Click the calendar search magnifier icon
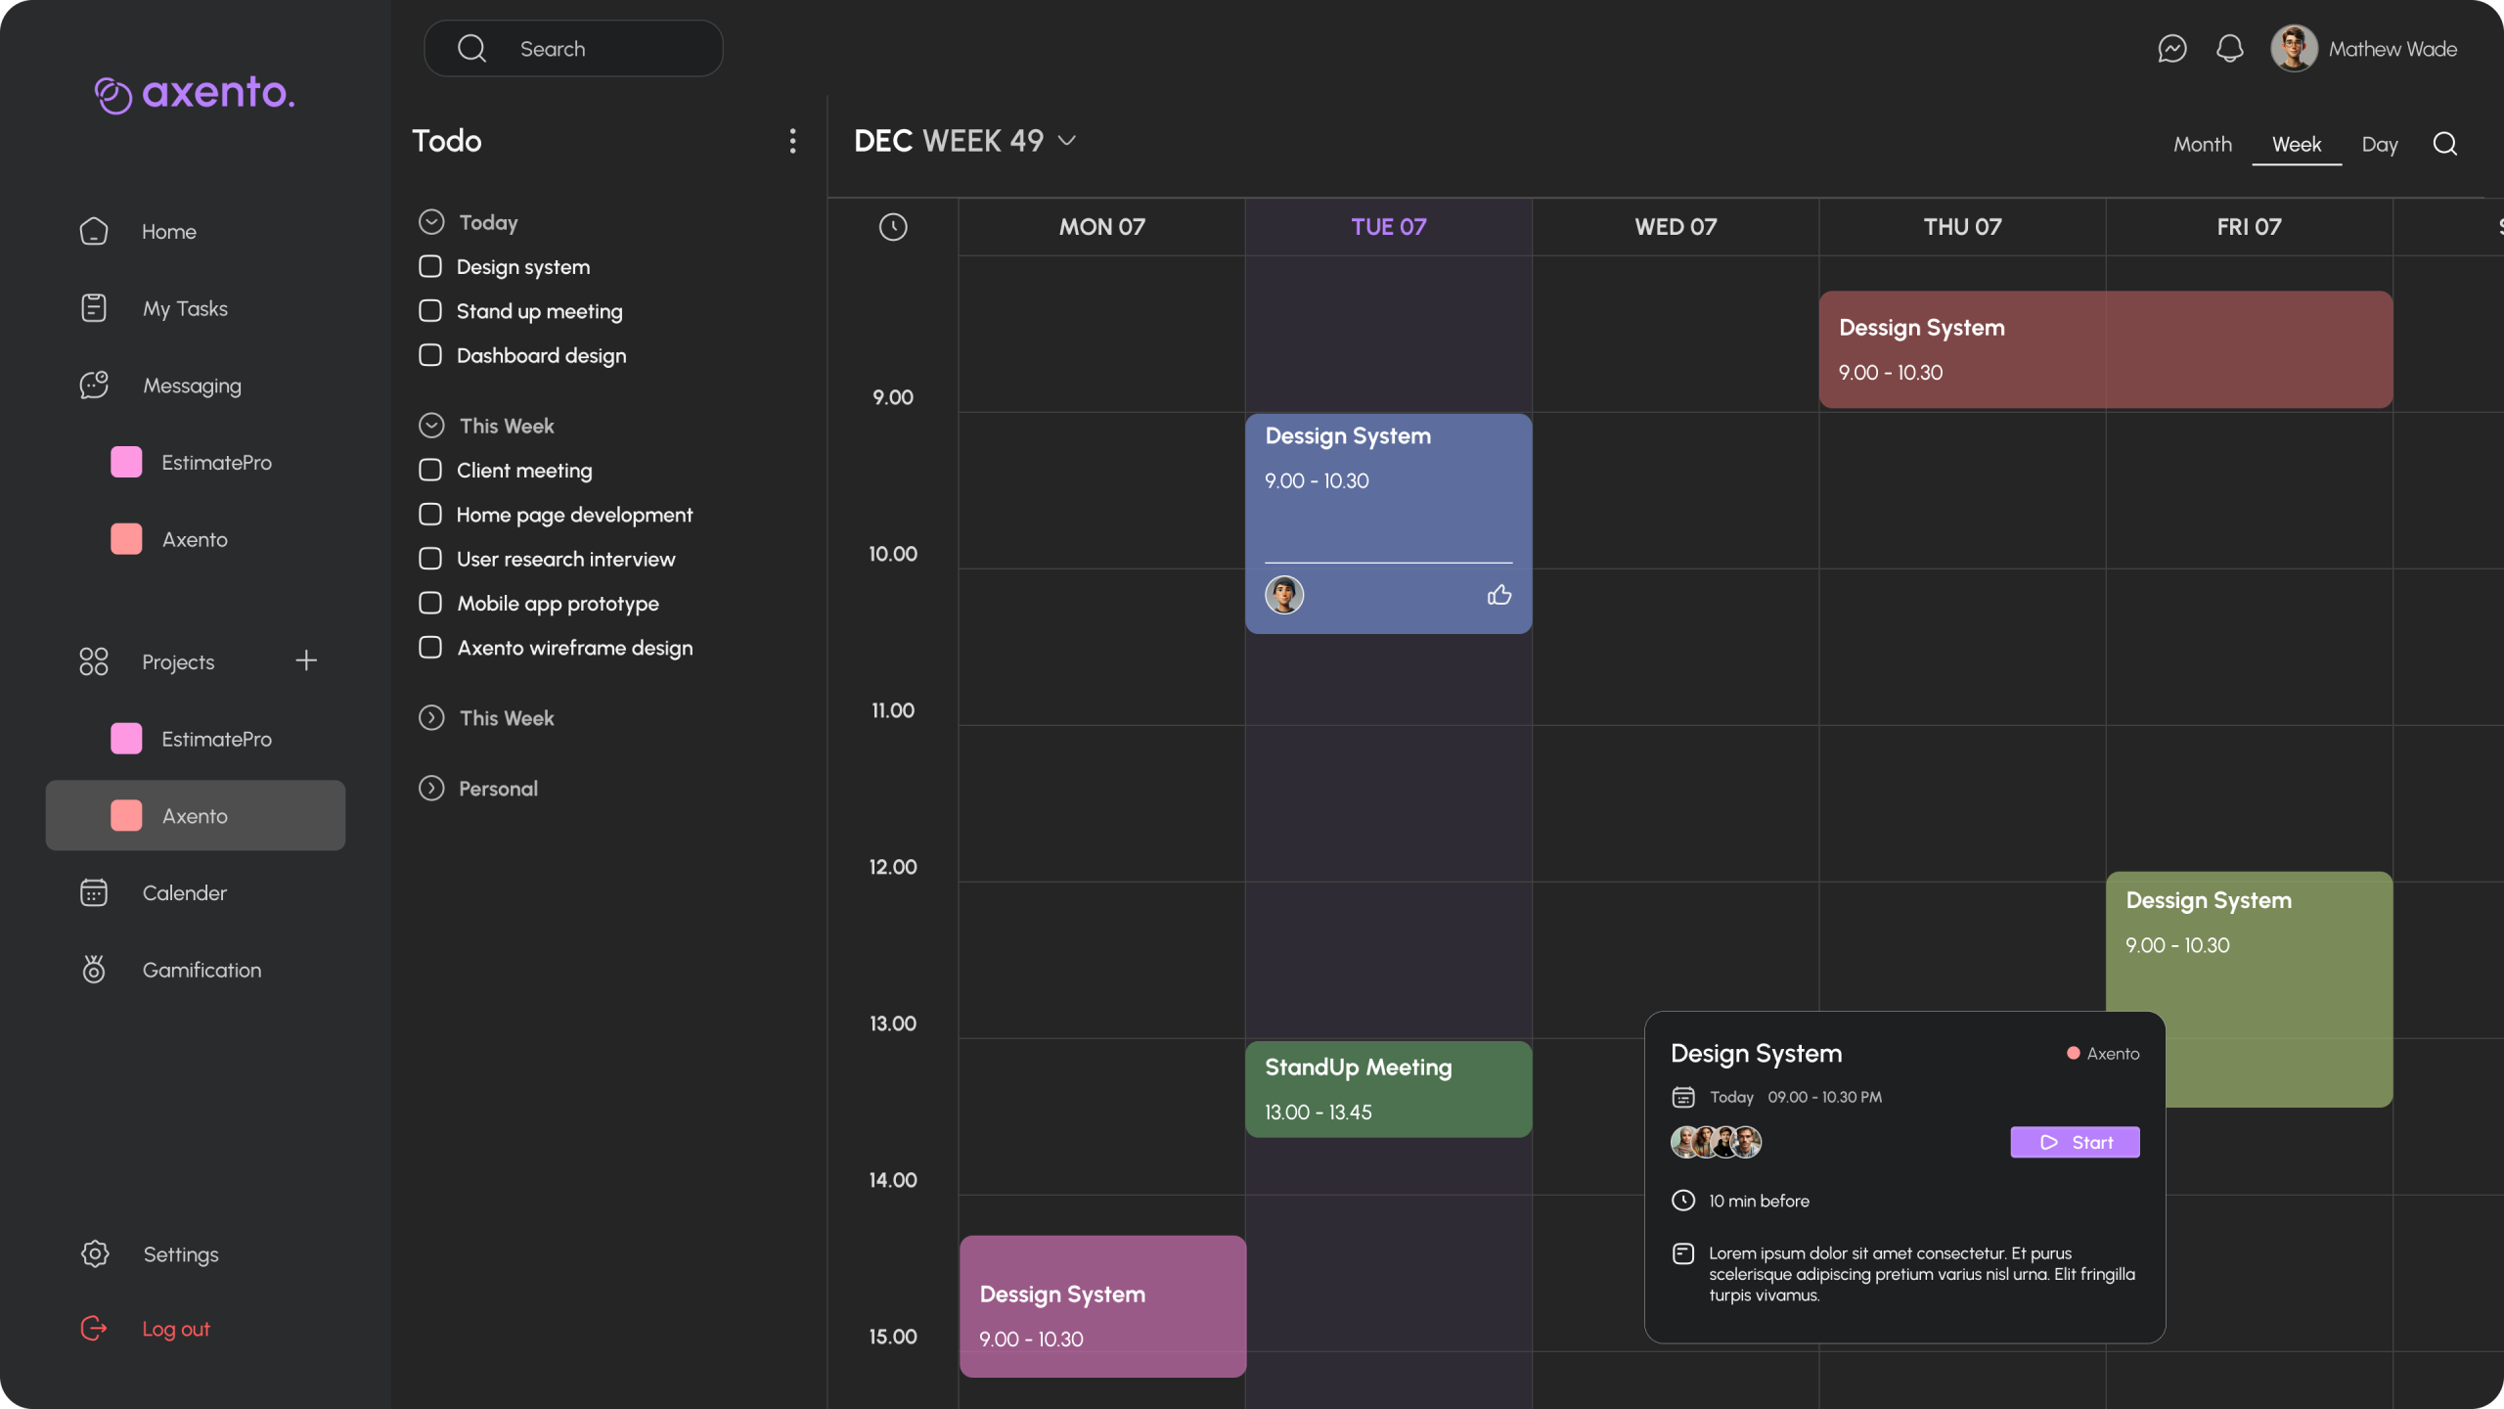Screen dimensions: 2504x1409 click(x=2444, y=144)
